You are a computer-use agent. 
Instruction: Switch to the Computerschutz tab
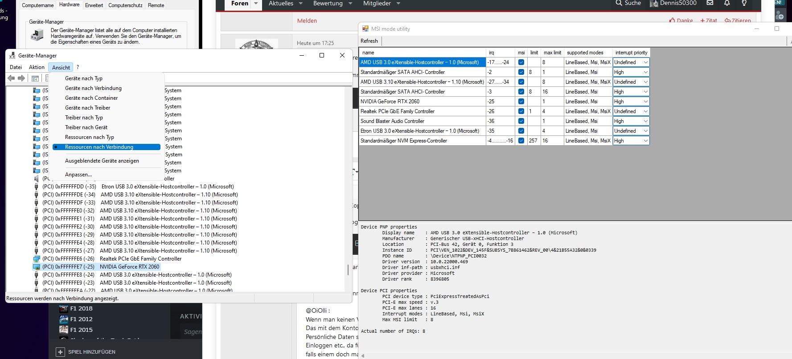[125, 5]
